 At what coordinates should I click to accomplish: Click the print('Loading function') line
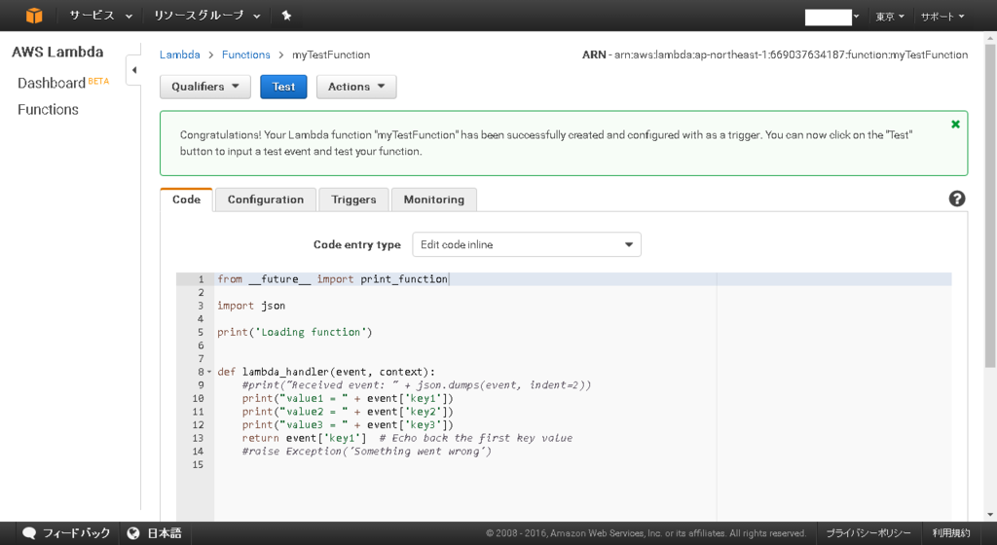pos(294,332)
